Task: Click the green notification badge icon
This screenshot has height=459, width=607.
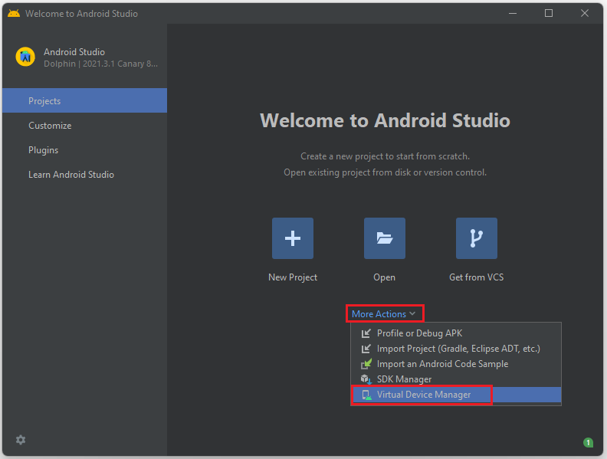Action: (588, 442)
